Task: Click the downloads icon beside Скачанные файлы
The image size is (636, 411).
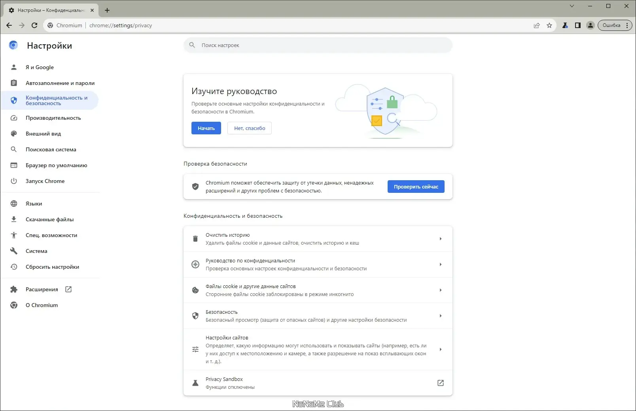Action: (x=13, y=219)
